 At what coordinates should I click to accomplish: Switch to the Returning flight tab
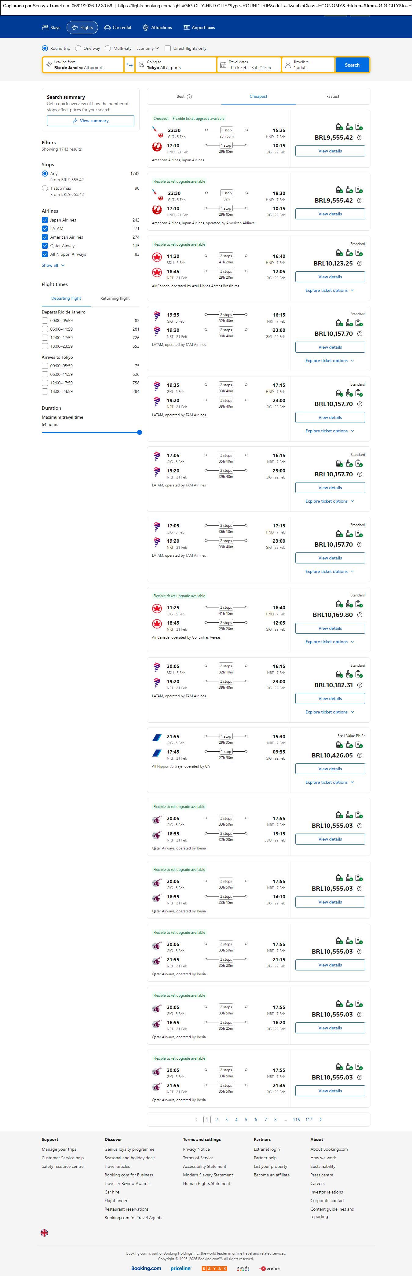pyautogui.click(x=115, y=299)
